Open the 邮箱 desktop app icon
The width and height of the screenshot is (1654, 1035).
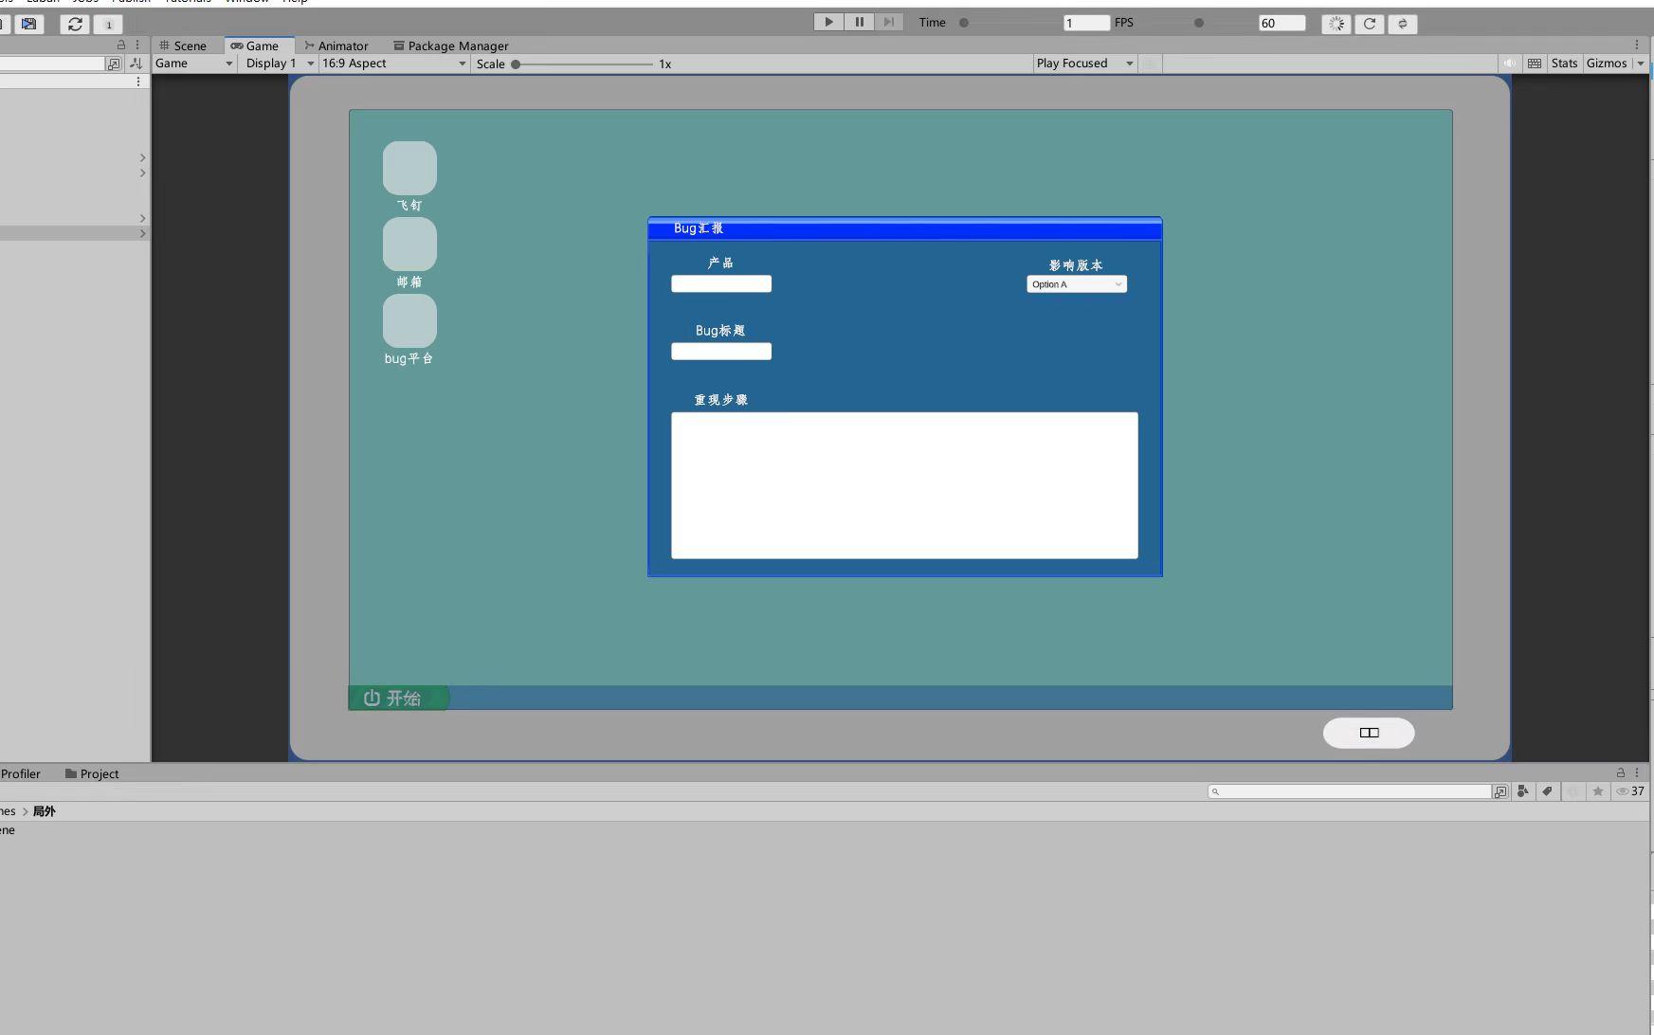click(x=409, y=245)
